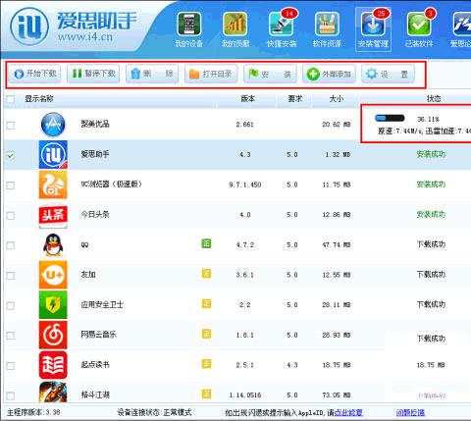471x421 pixels.
Task: Click the 网易云音乐 red music icon
Action: (x=53, y=335)
